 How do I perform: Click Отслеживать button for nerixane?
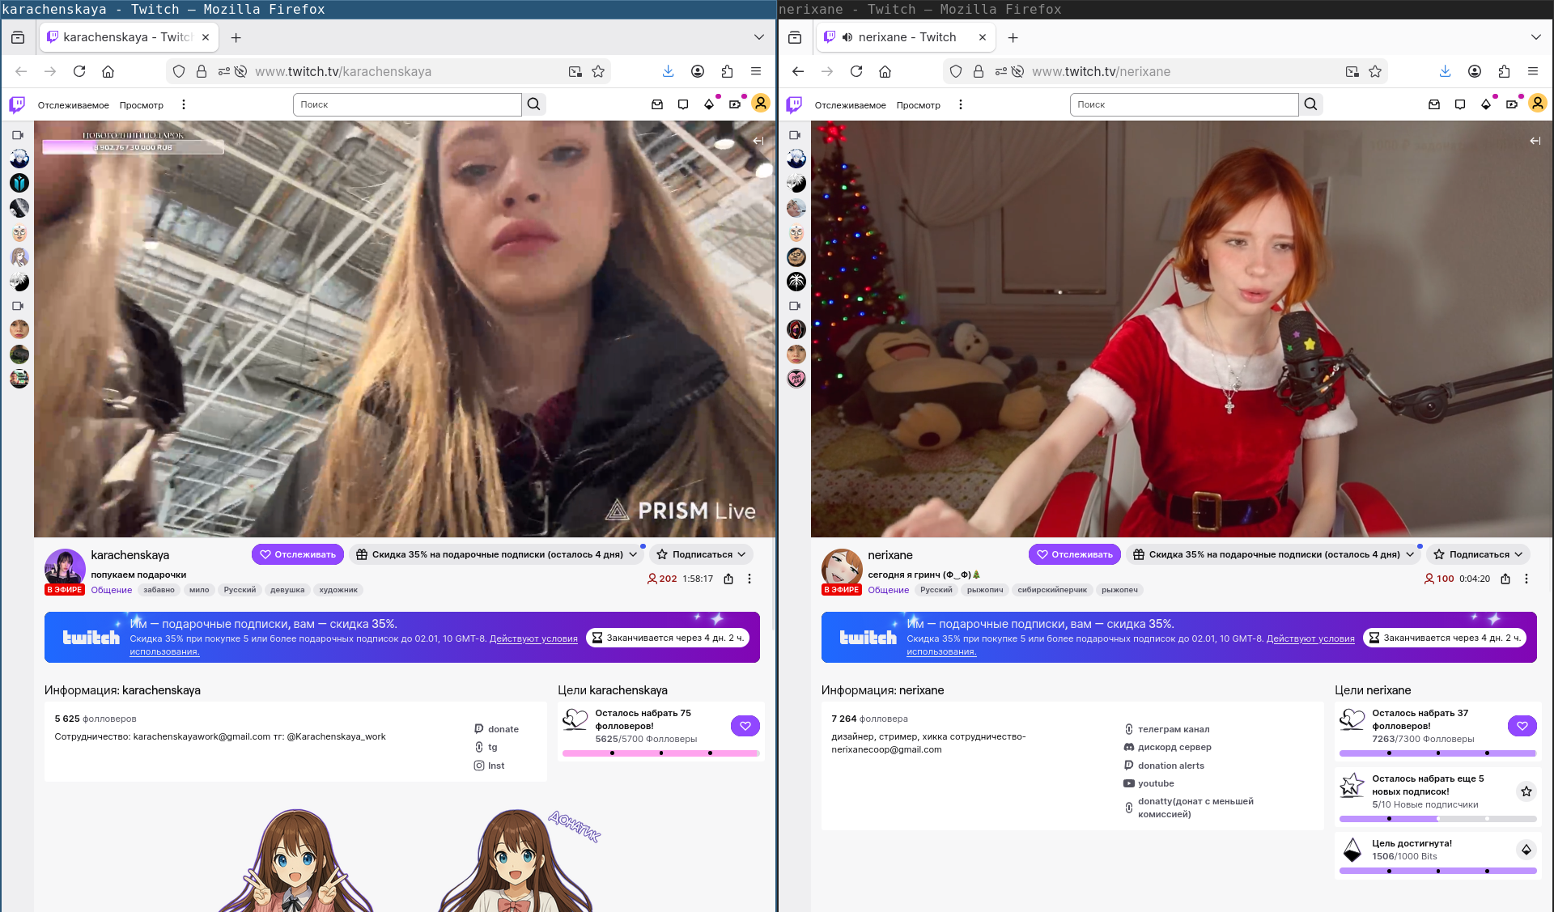pyautogui.click(x=1074, y=554)
